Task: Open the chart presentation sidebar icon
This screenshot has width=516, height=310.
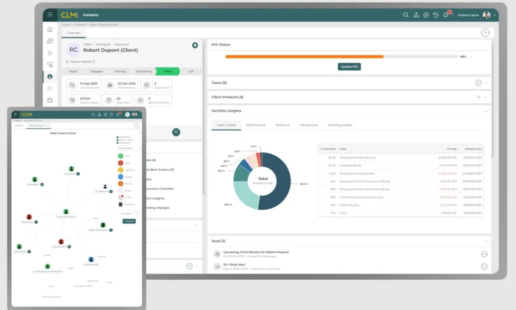Action: 50,41
